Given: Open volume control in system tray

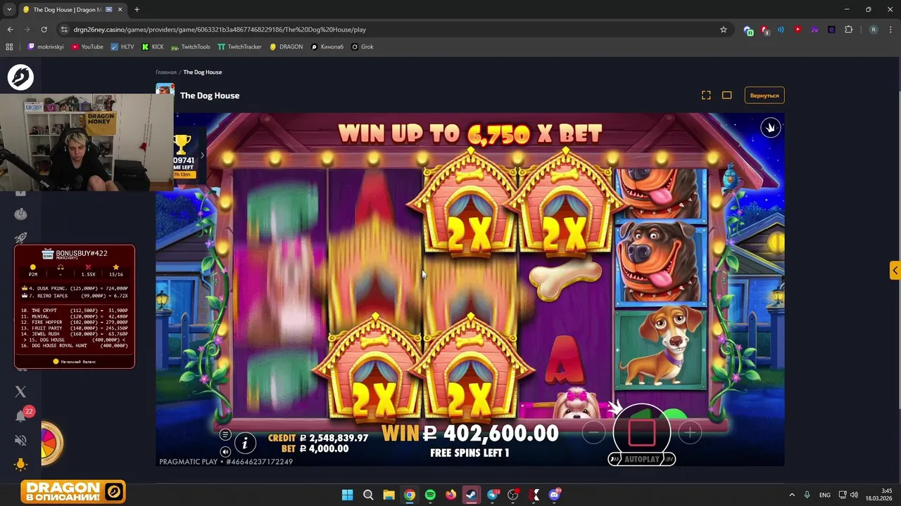Looking at the screenshot, I should 854,495.
